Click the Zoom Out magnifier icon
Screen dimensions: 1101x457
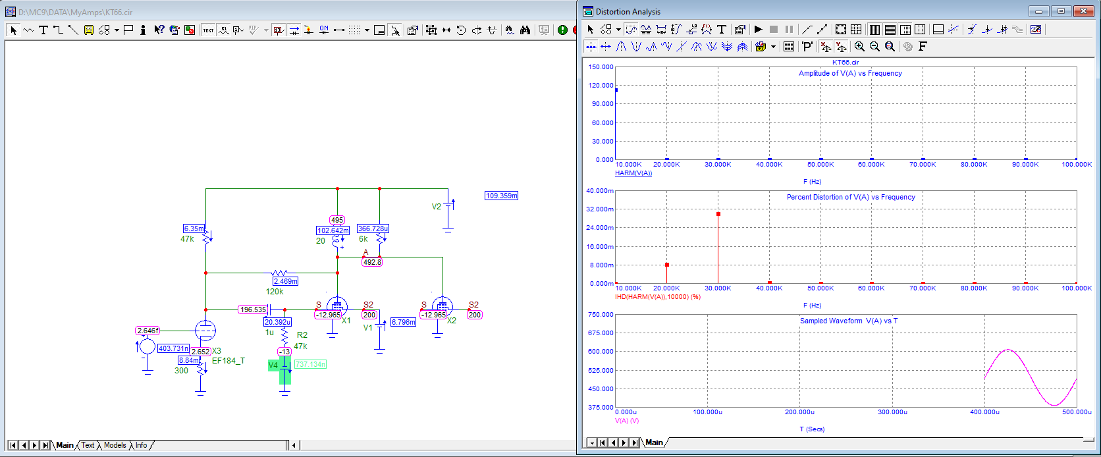(874, 47)
